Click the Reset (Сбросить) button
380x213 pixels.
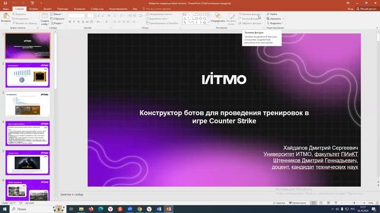(x=58, y=18)
